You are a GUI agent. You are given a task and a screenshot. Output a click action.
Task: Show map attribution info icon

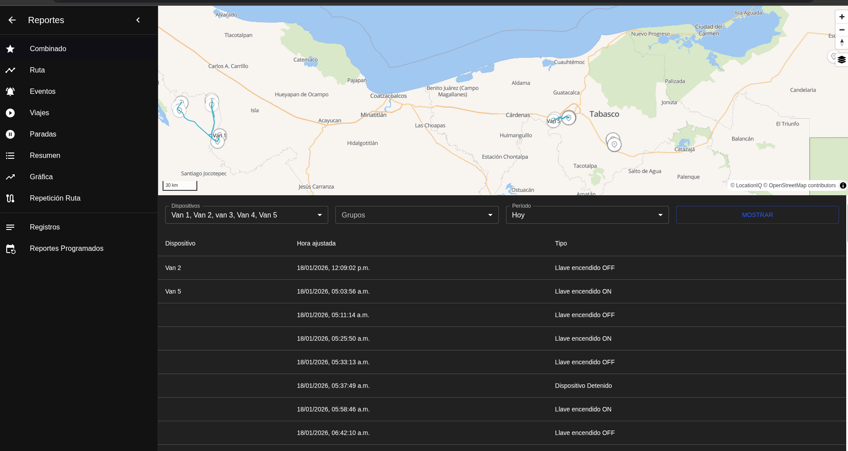point(843,185)
